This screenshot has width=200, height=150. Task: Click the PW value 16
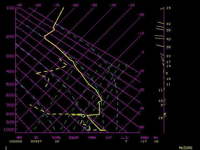click(x=156, y=141)
